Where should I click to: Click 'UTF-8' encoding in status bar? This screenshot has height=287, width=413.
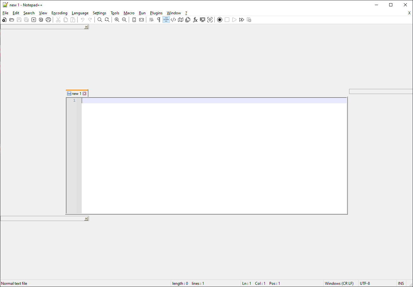pos(365,284)
